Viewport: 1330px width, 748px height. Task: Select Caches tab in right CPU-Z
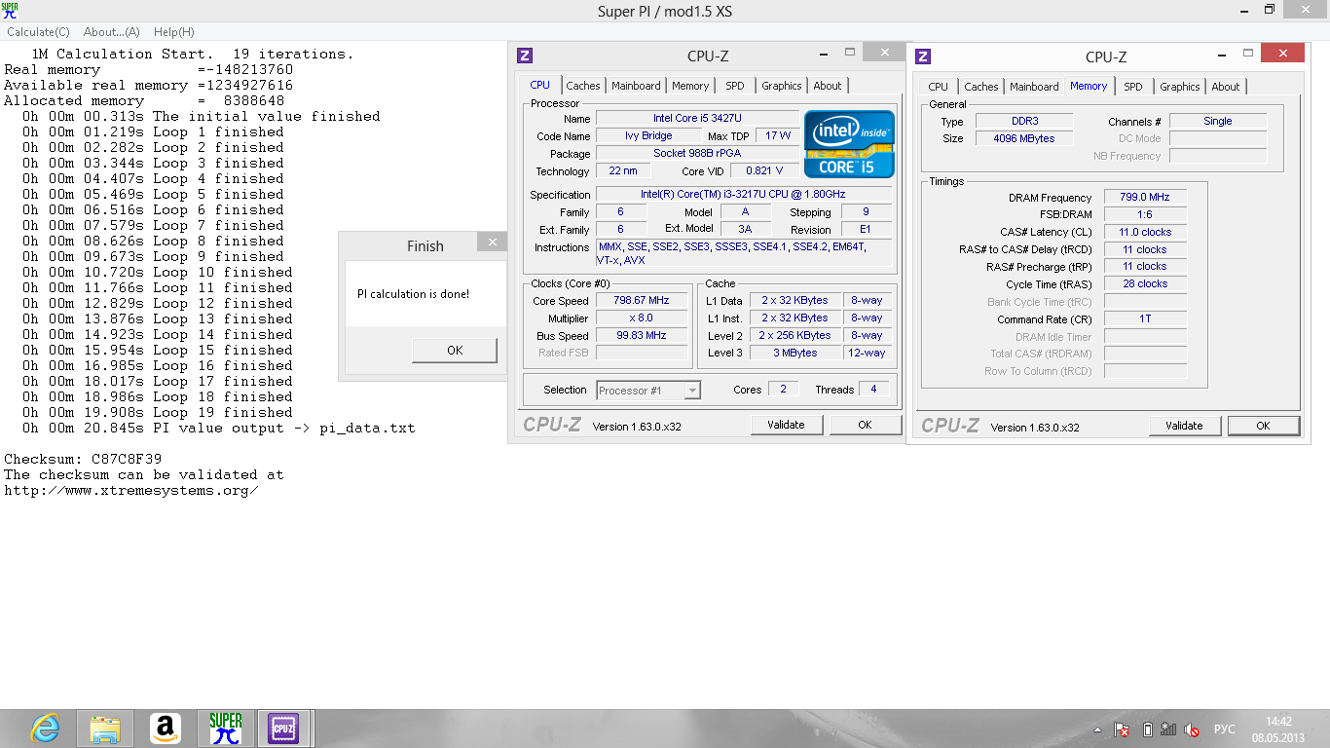click(981, 87)
